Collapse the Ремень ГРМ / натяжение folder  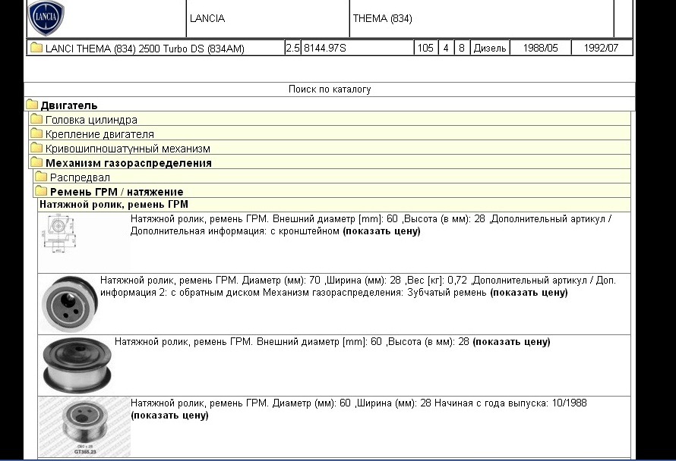116,192
